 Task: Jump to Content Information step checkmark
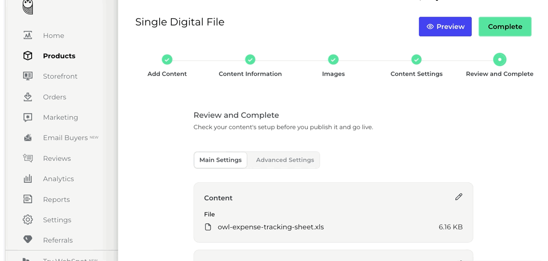[250, 59]
